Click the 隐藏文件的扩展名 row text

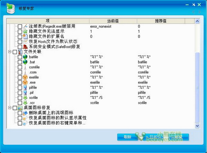click(47, 37)
